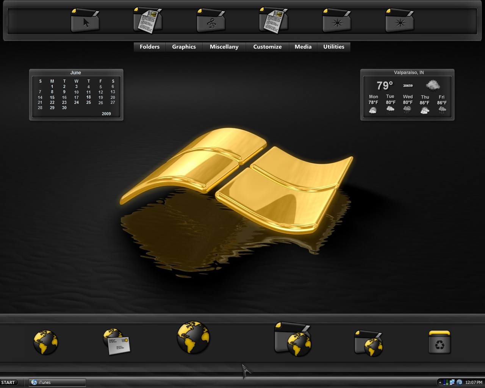Open the larger folder-with-globe icon

[x=293, y=339]
